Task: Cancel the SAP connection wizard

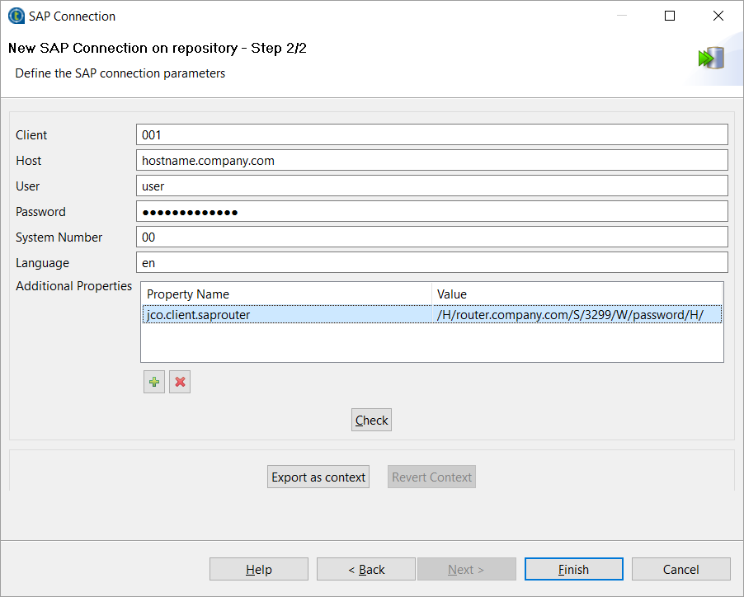Action: [x=680, y=570]
